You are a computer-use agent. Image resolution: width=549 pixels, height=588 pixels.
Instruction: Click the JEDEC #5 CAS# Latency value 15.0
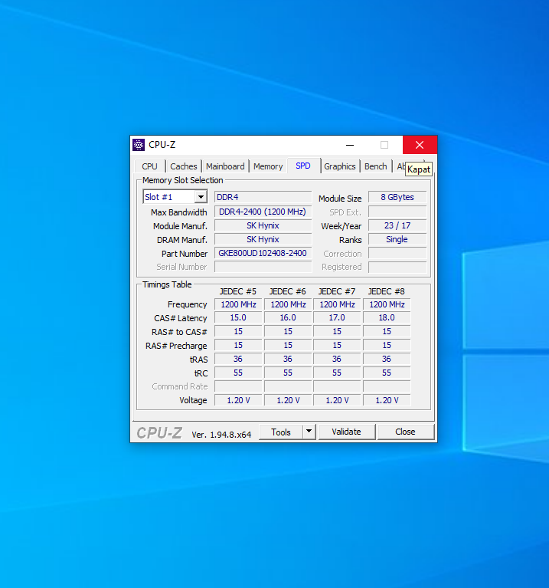238,317
